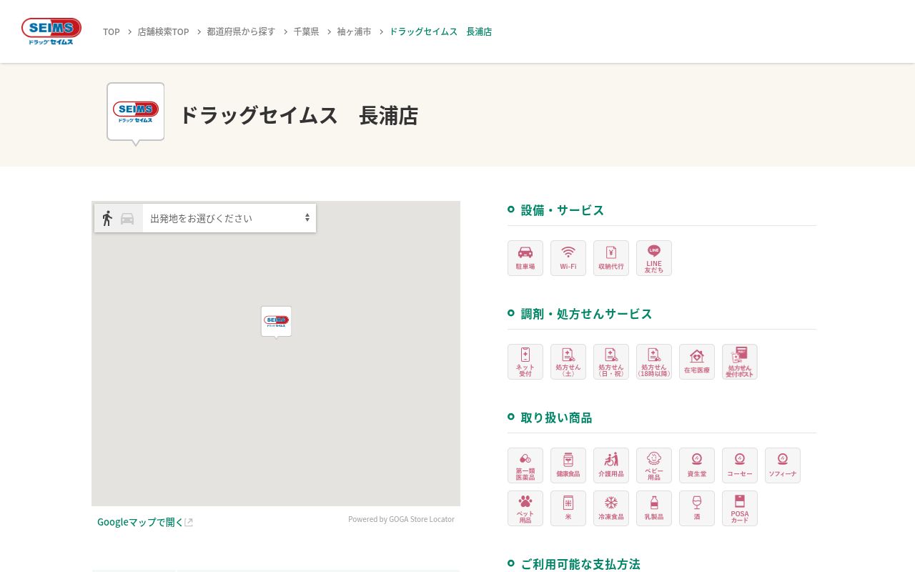Viewport: 915px width, 572px height.
Task: Click the 処方せん(土) icon
Action: (568, 362)
